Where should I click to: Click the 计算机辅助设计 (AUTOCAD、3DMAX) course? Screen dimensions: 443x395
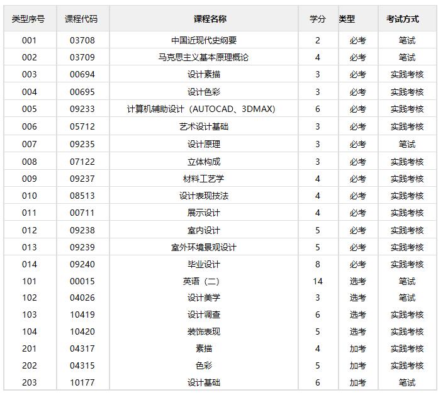point(201,109)
